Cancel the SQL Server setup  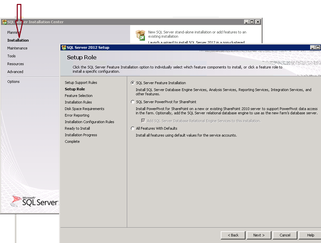[285, 235]
